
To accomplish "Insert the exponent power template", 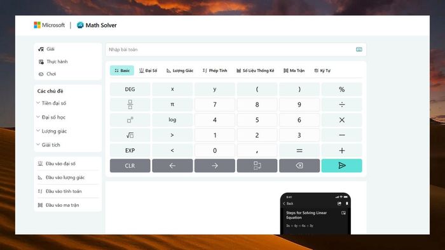I will click(130, 120).
